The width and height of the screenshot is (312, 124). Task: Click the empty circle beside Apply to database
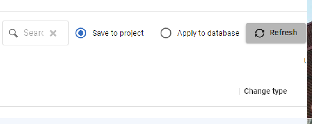pos(166,33)
